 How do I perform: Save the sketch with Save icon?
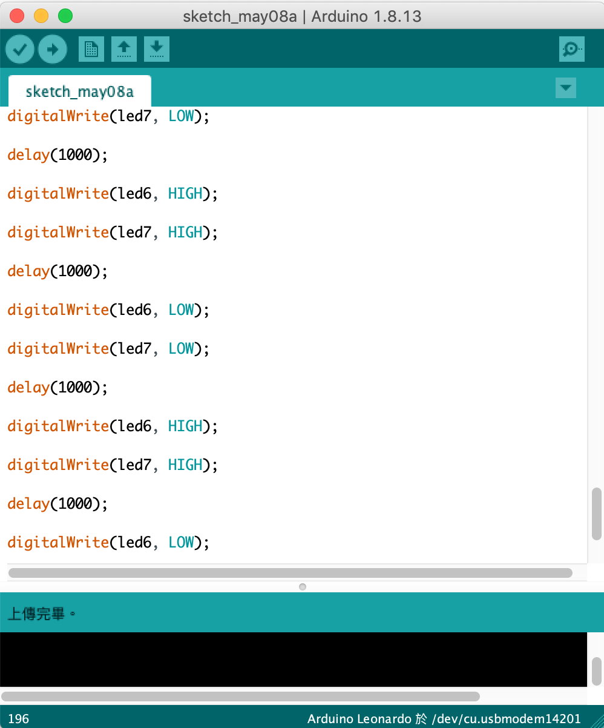coord(157,49)
